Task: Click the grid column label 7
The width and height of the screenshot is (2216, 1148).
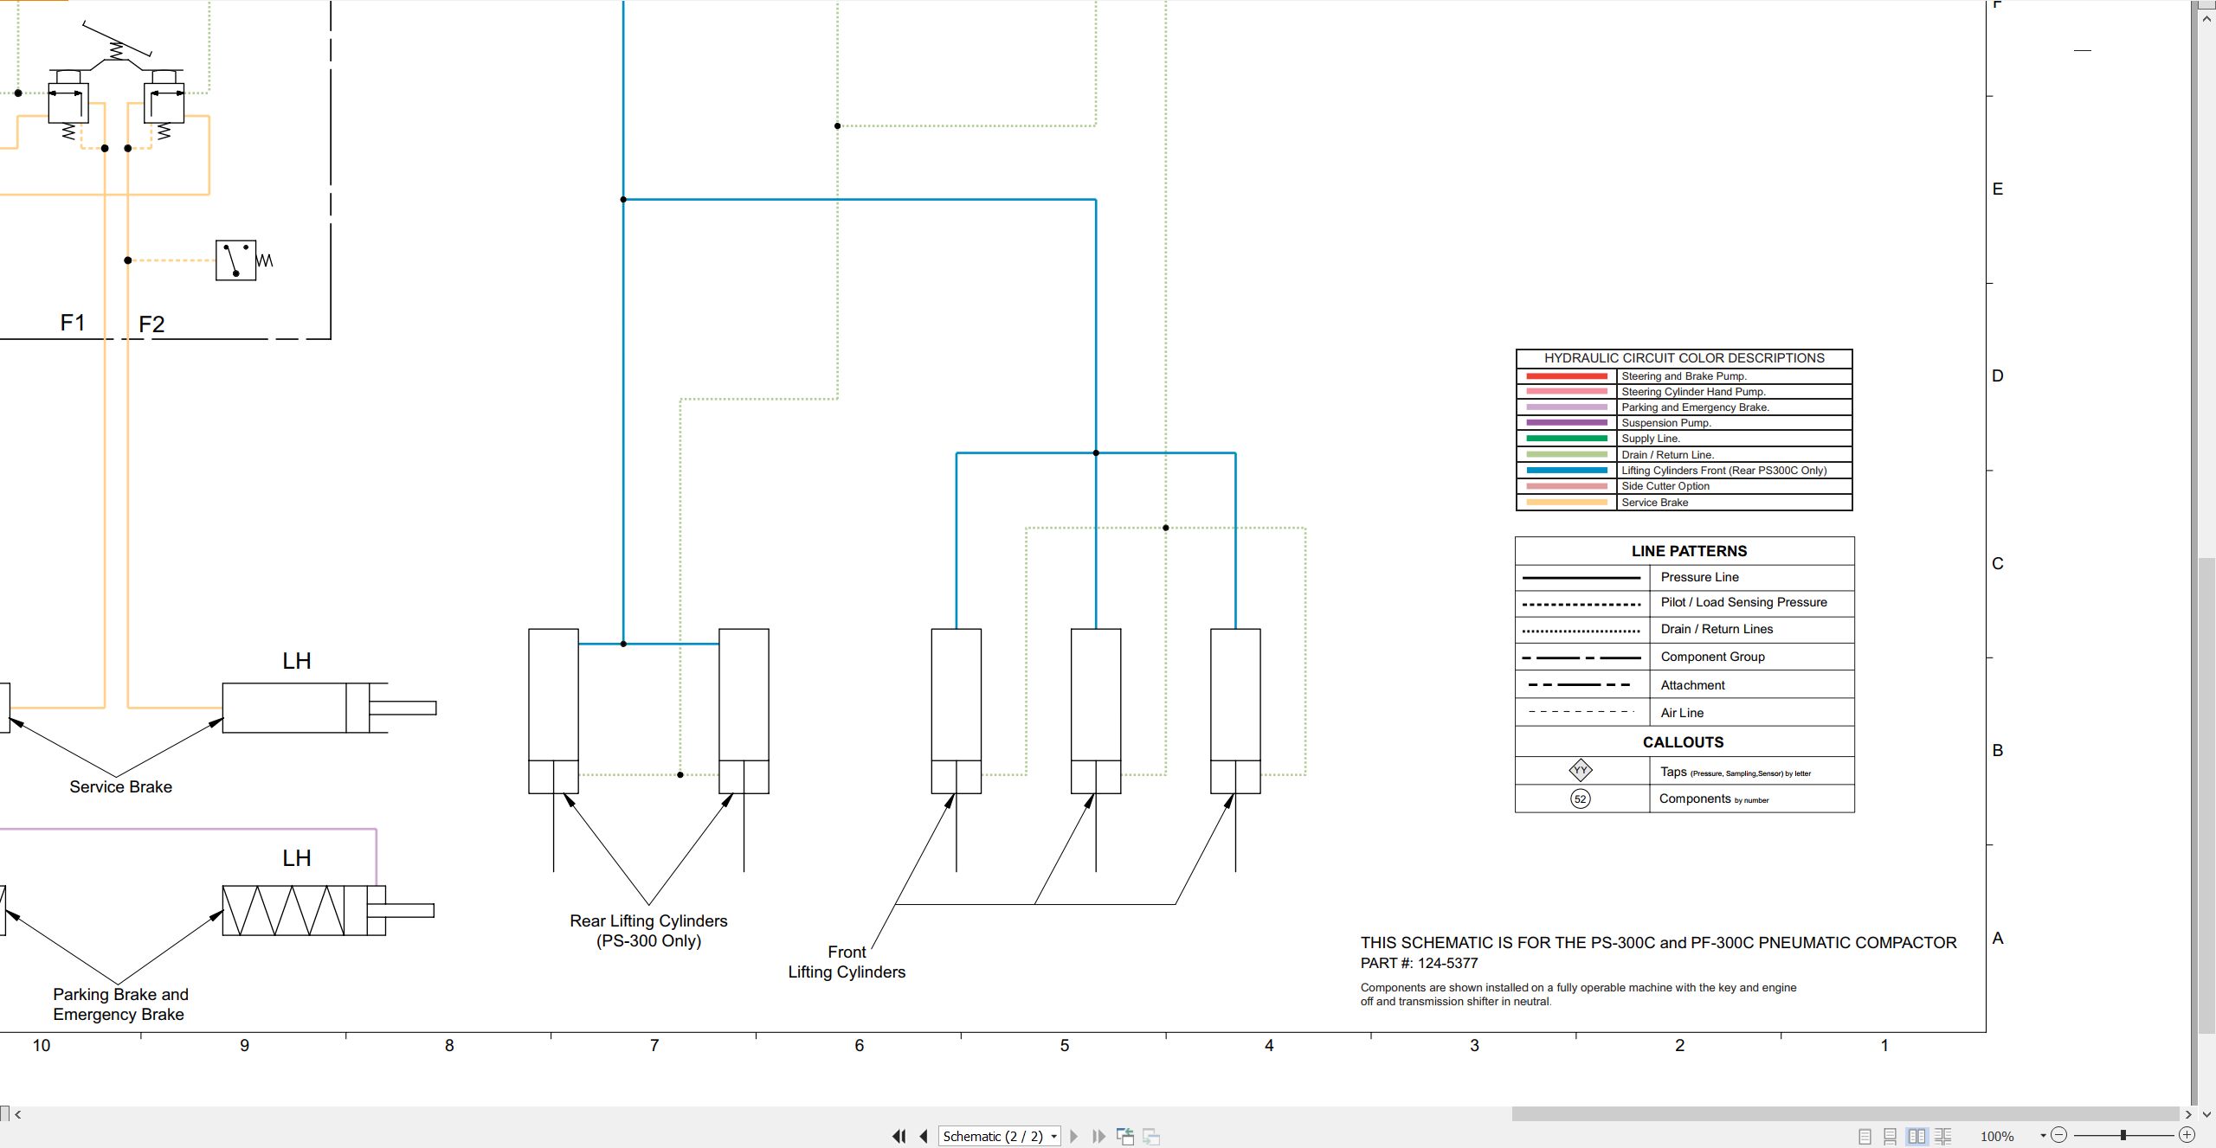Action: click(654, 1045)
